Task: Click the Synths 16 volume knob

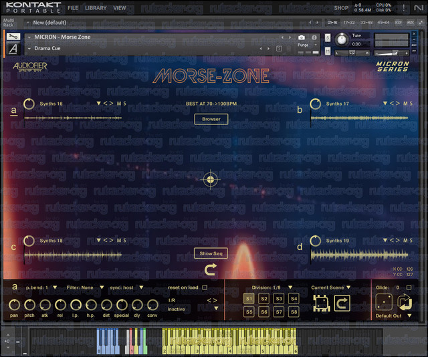Action: [29, 104]
